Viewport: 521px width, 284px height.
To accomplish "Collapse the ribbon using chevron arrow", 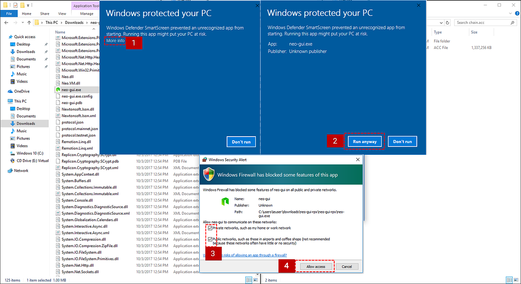I will (x=511, y=14).
